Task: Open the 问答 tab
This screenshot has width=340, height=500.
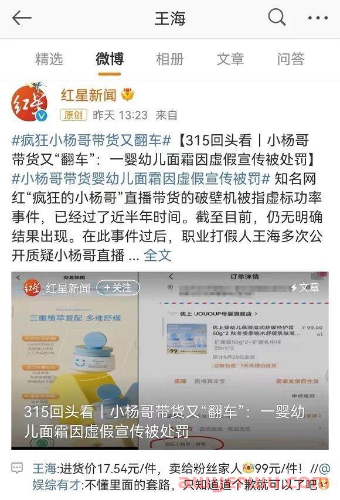Action: (x=291, y=59)
